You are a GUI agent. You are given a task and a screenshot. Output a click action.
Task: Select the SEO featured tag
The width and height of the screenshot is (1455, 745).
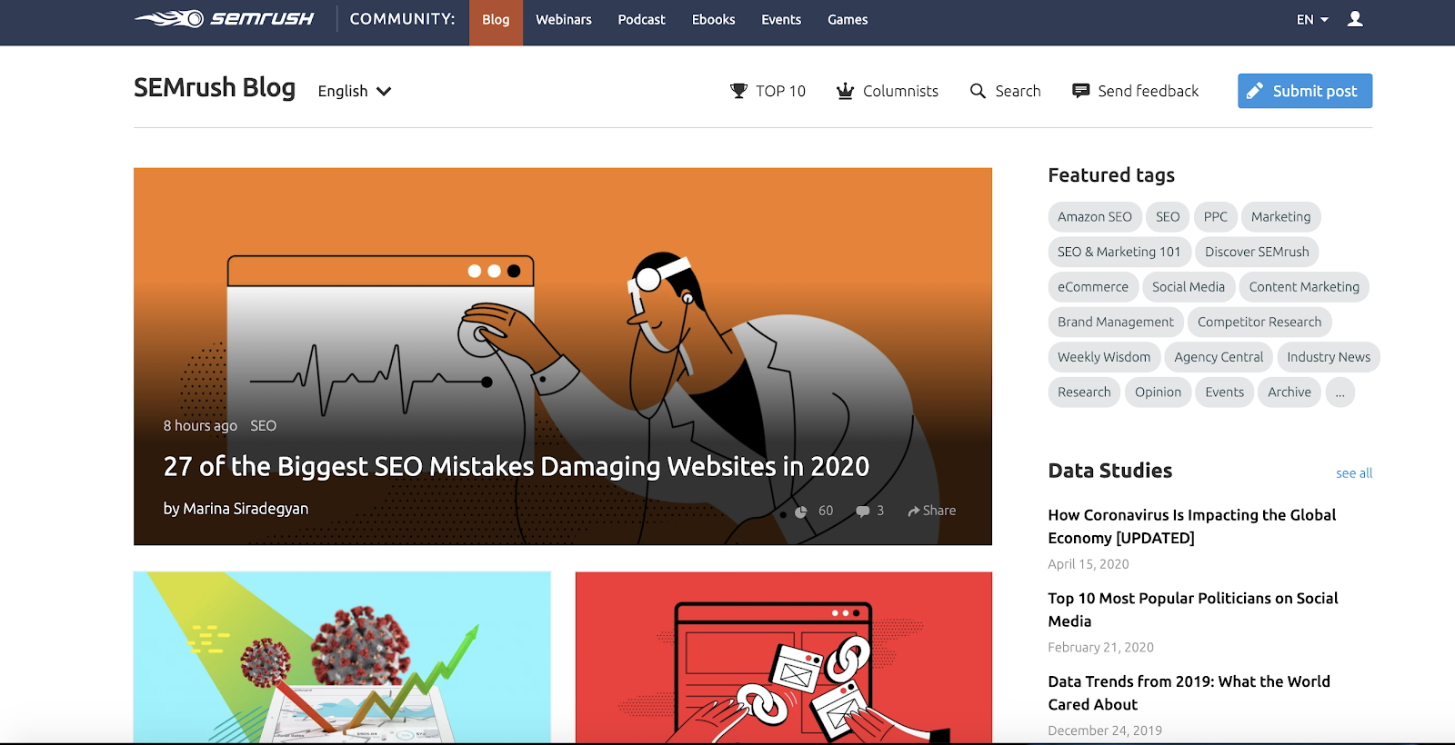coord(1168,217)
